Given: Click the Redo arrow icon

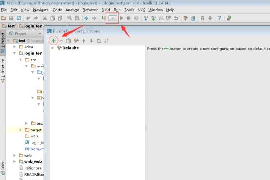Looking at the screenshot, I should 36,18.
